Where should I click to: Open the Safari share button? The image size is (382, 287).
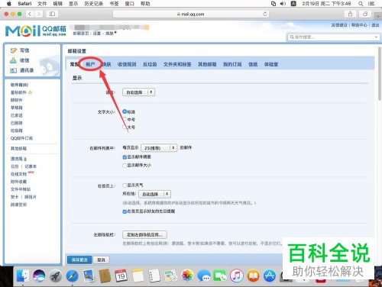350,14
